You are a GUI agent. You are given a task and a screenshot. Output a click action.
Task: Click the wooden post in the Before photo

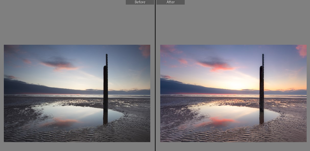[105, 84]
